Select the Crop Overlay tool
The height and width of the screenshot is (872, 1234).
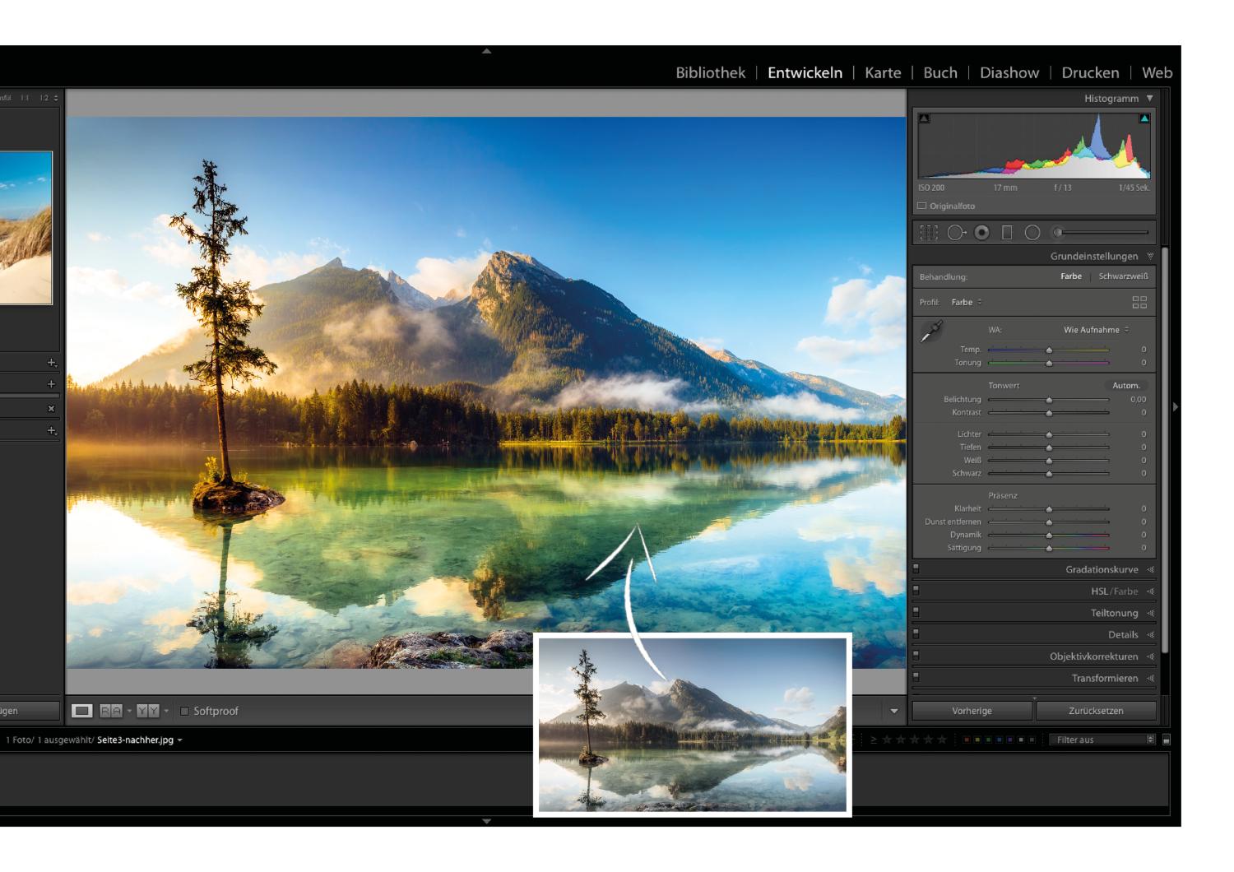pos(930,232)
